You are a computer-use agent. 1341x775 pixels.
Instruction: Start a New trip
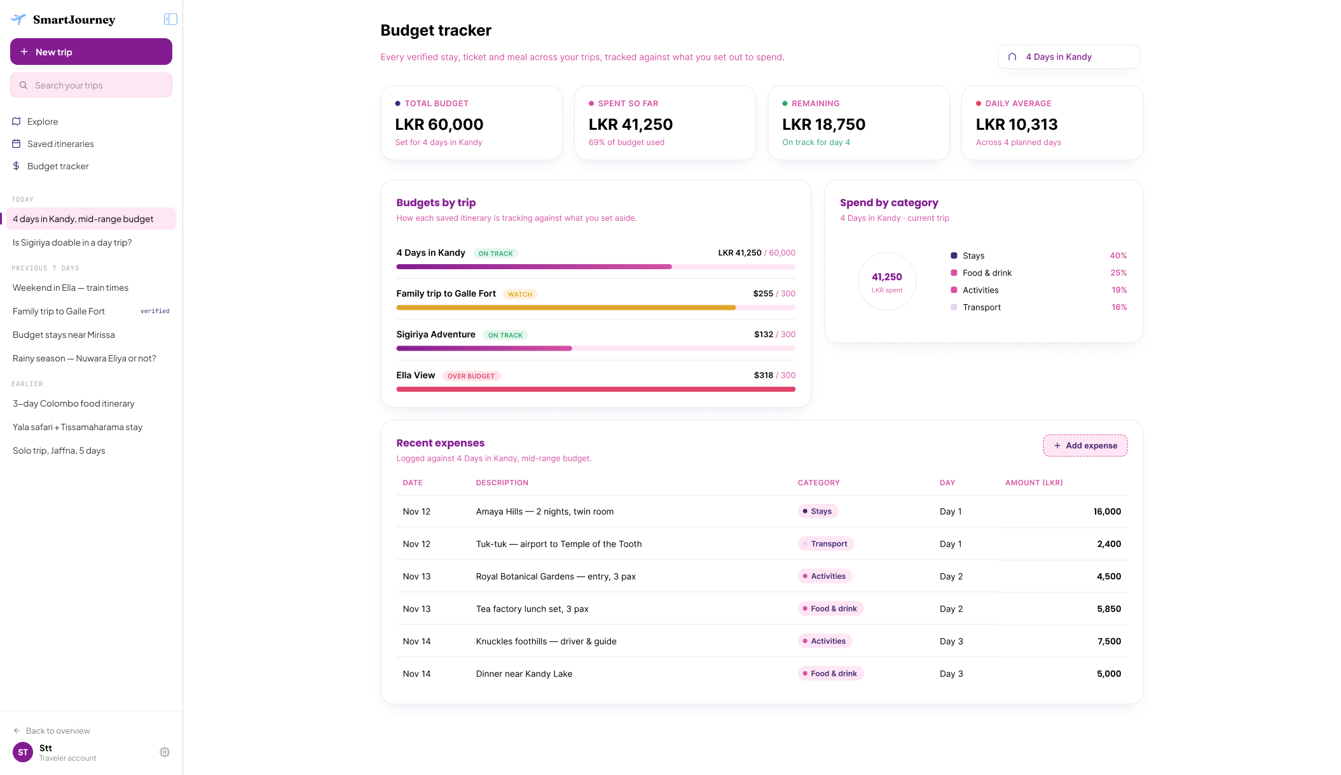(91, 52)
